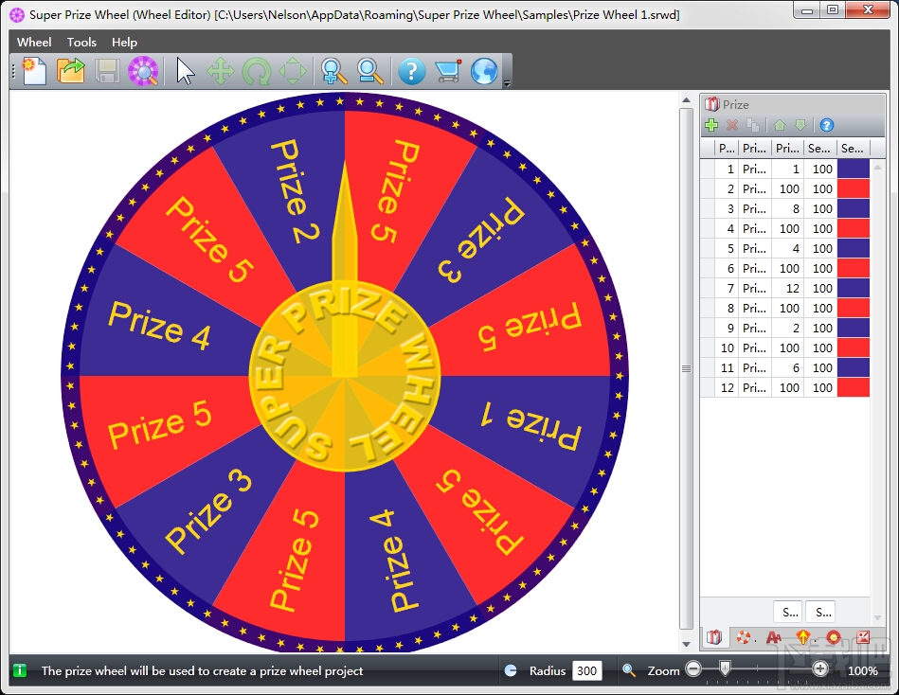Select the arrow pointer tool
Viewport: 899px width, 695px height.
185,72
